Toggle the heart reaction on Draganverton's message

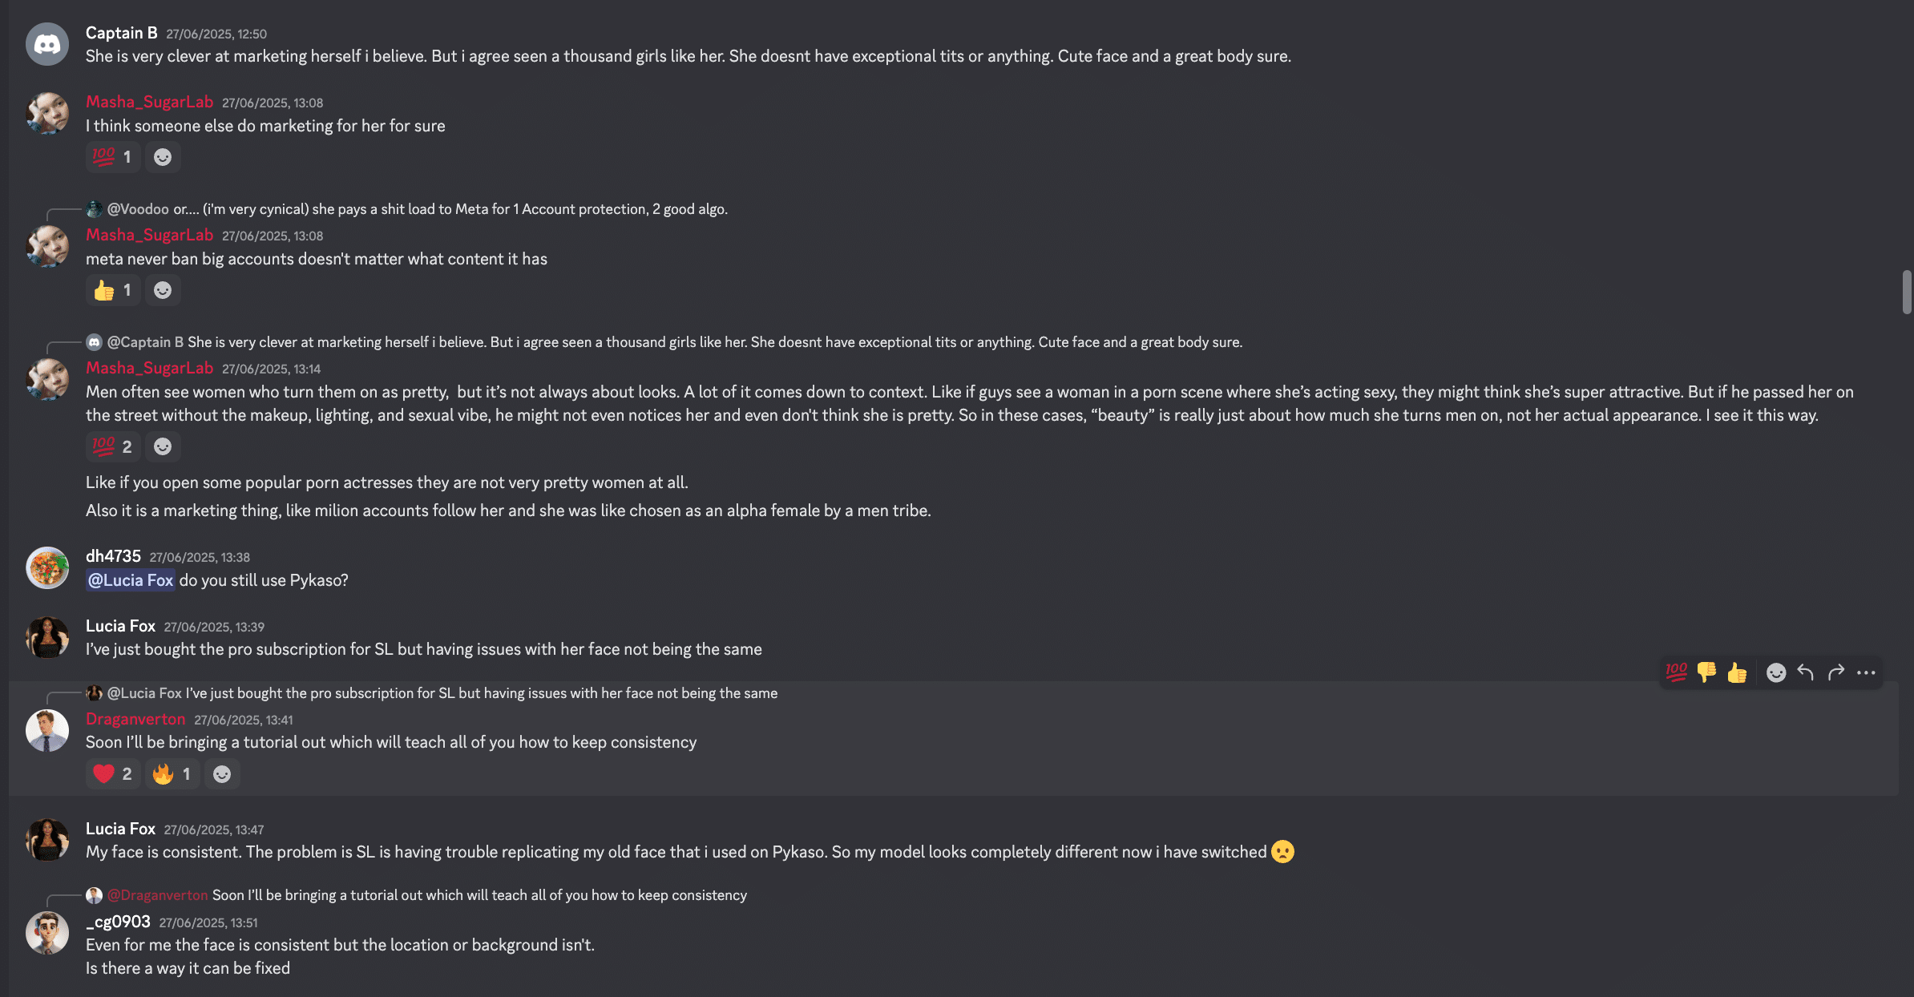click(x=113, y=774)
